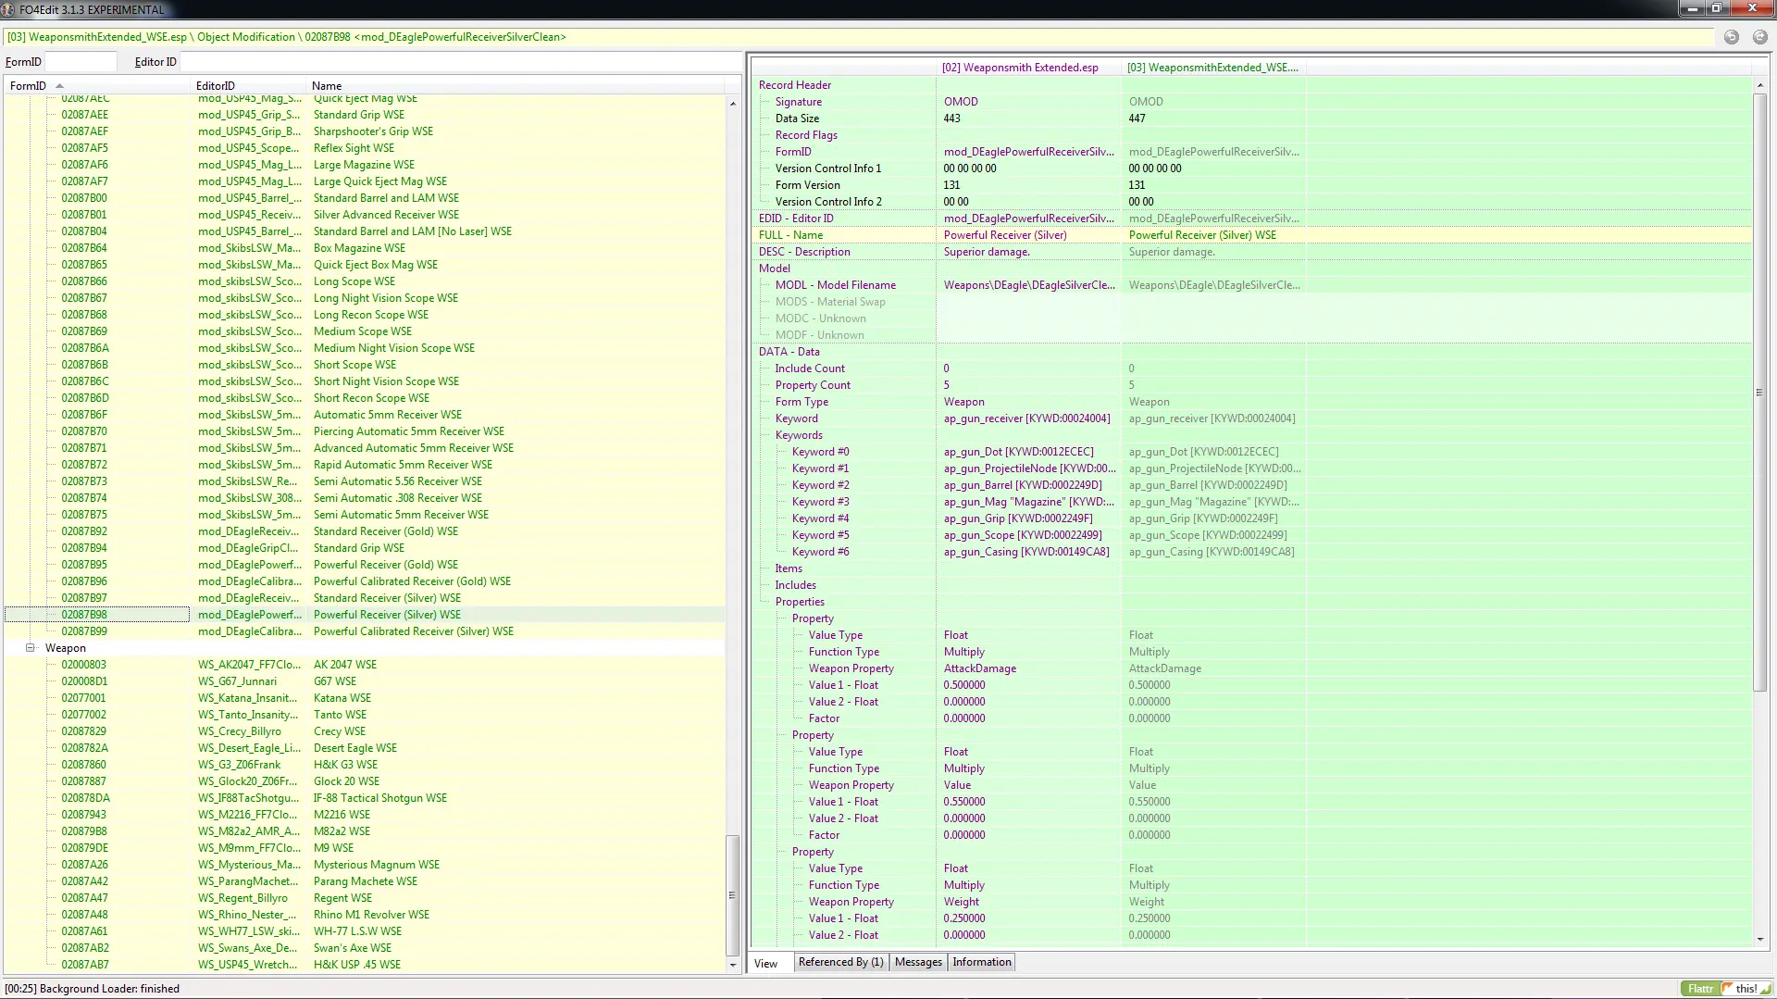The height and width of the screenshot is (999, 1777).
Task: Click the record path breadcrumb bar
Action: click(x=857, y=37)
